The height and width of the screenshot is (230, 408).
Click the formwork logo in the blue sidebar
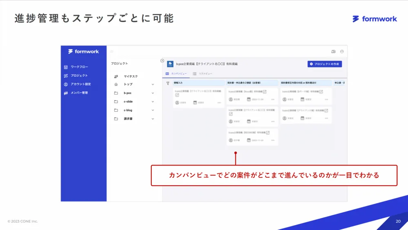(84, 51)
